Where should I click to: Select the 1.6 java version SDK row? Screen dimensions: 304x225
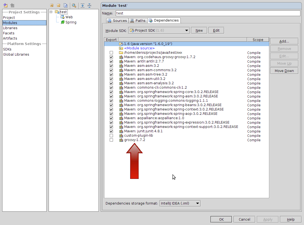186,44
